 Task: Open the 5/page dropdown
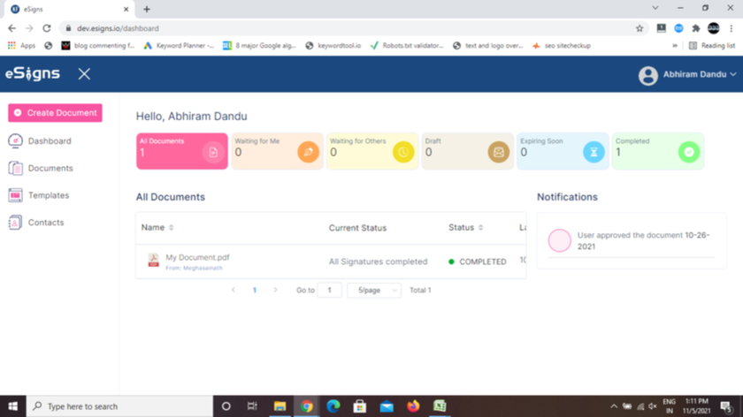click(x=374, y=290)
